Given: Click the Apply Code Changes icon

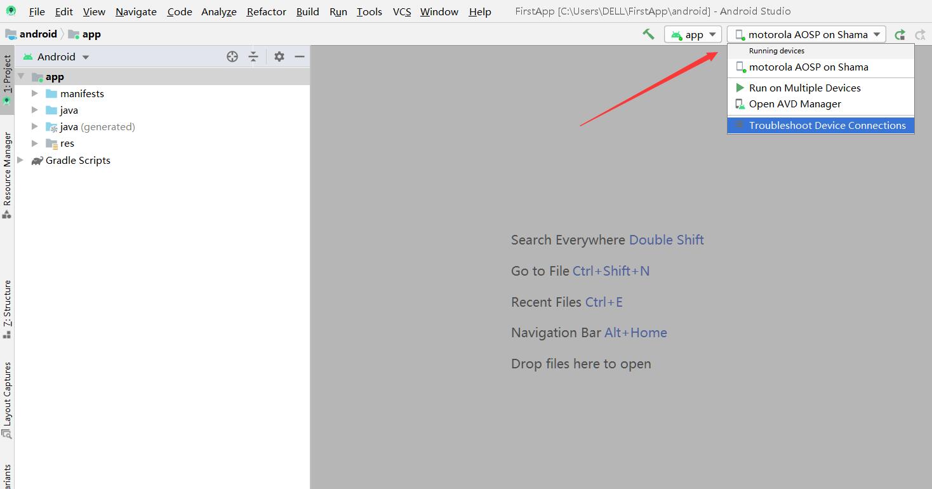Looking at the screenshot, I should (920, 34).
